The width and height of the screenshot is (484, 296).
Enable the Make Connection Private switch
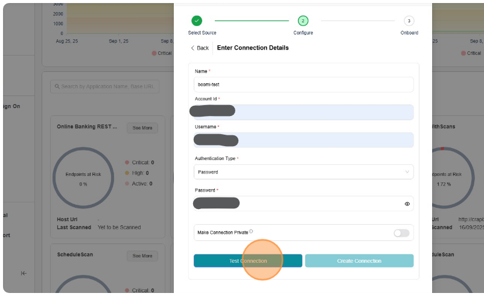[x=401, y=233]
